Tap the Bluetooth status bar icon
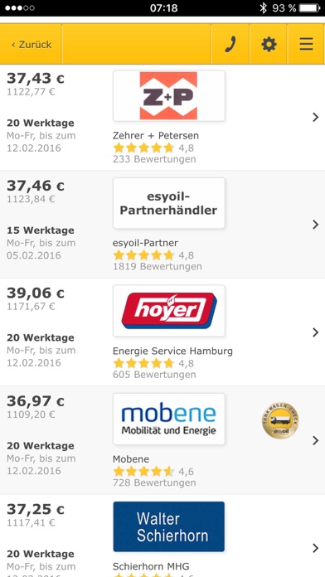Screen dimensions: 325x577 point(263,8)
